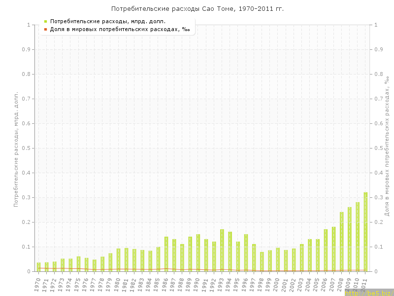Click the orange legend marker for world share
Screen dimensions: 394x296
[x=45, y=29]
